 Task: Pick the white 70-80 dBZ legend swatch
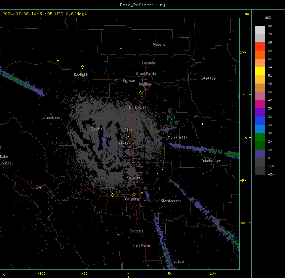pos(260,30)
